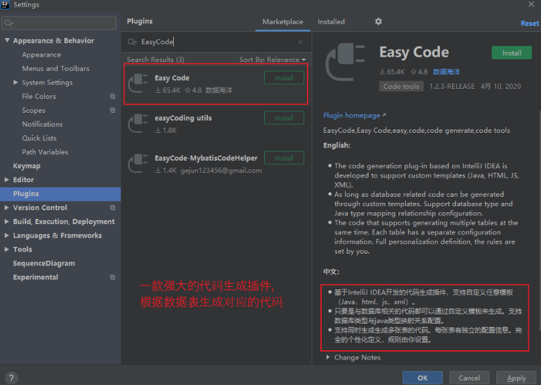Select the easyCoding utils result name
The image size is (541, 385).
pos(183,118)
